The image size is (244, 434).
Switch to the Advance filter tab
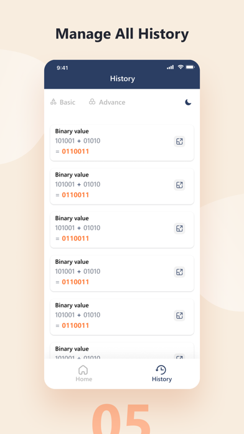[107, 102]
